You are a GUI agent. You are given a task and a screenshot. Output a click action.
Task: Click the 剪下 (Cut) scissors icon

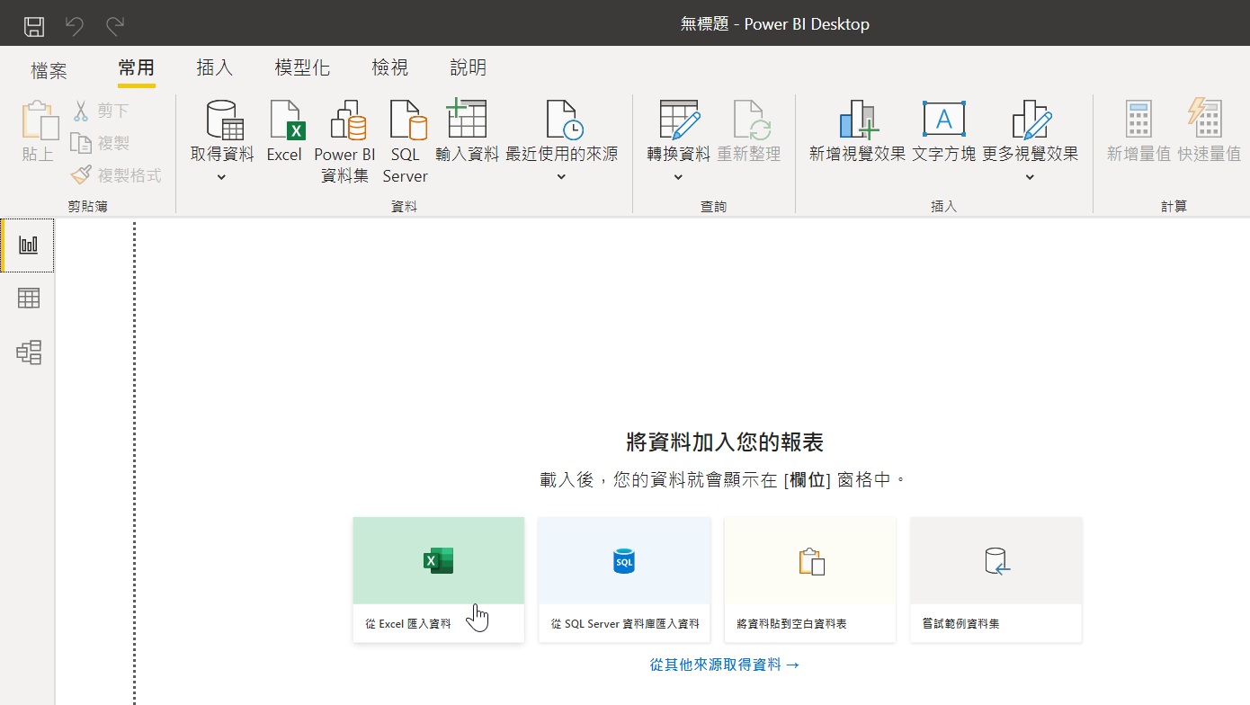81,111
